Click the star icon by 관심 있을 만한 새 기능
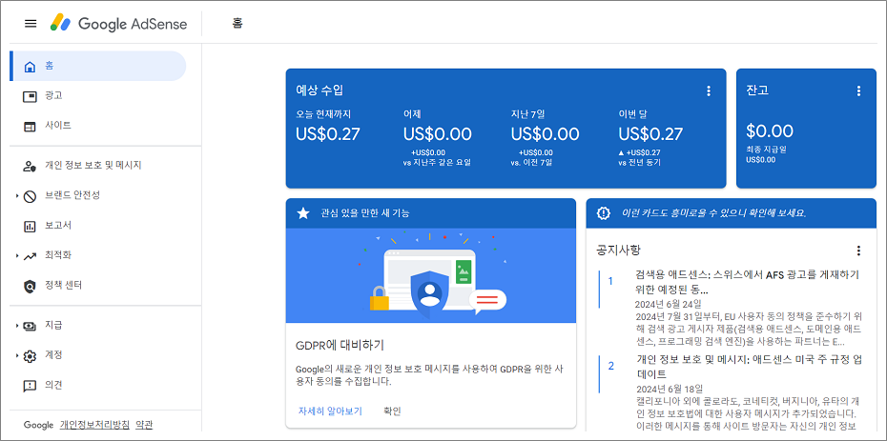The width and height of the screenshot is (887, 441). tap(304, 212)
